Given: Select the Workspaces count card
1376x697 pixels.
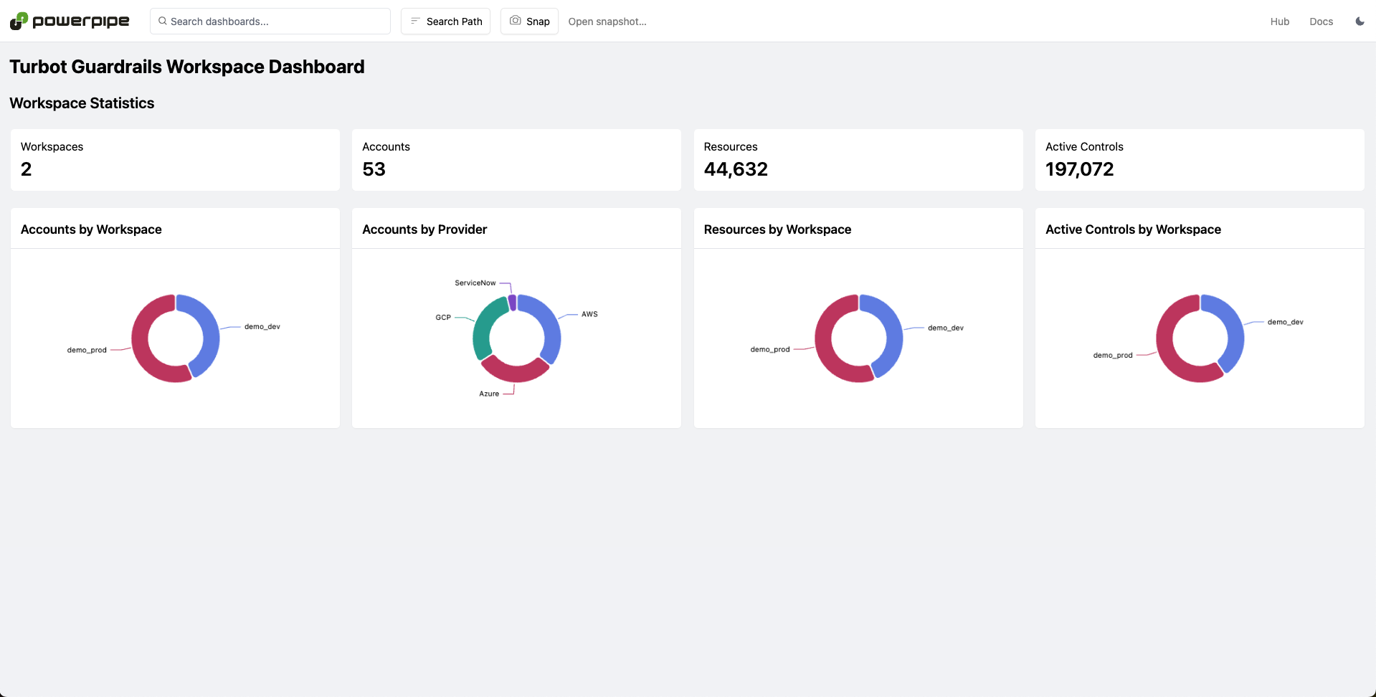Looking at the screenshot, I should pyautogui.click(x=175, y=160).
